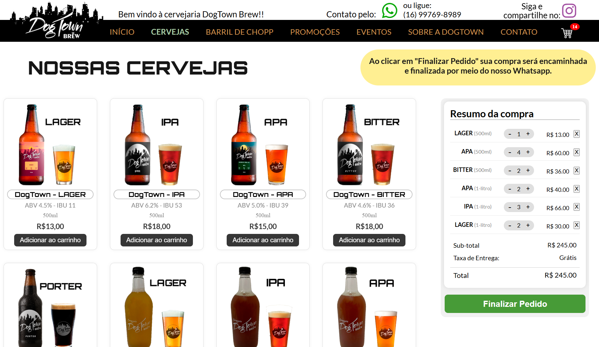Delete IPA 1-litro item from summary
This screenshot has width=599, height=347.
[x=576, y=207]
